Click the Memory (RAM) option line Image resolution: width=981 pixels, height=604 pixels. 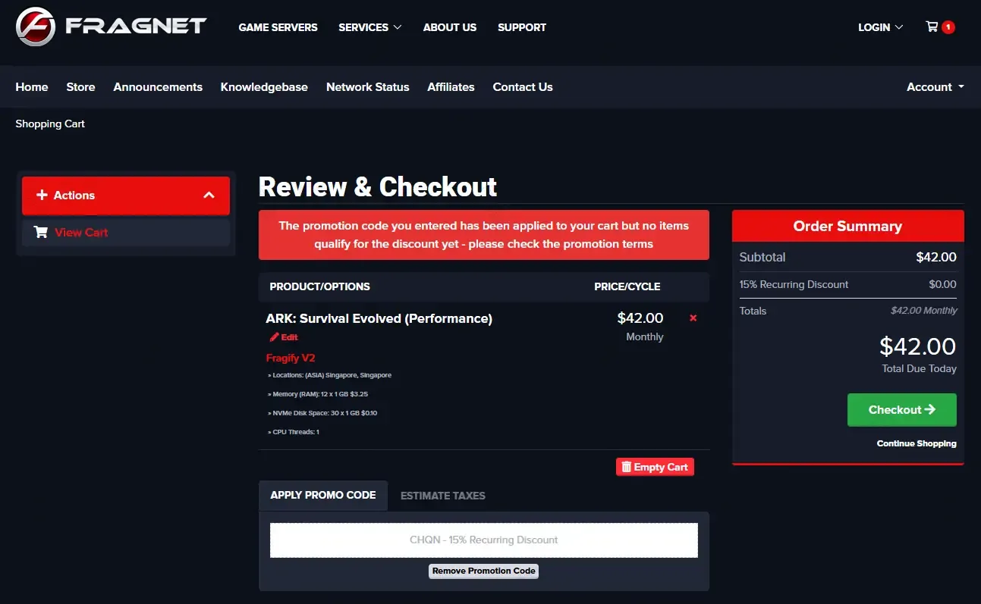pyautogui.click(x=318, y=394)
